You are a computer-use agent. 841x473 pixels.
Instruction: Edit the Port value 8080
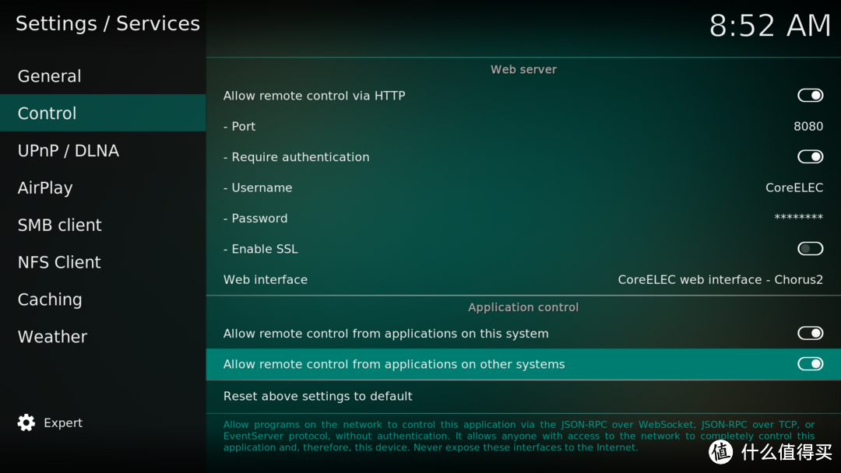tap(808, 127)
